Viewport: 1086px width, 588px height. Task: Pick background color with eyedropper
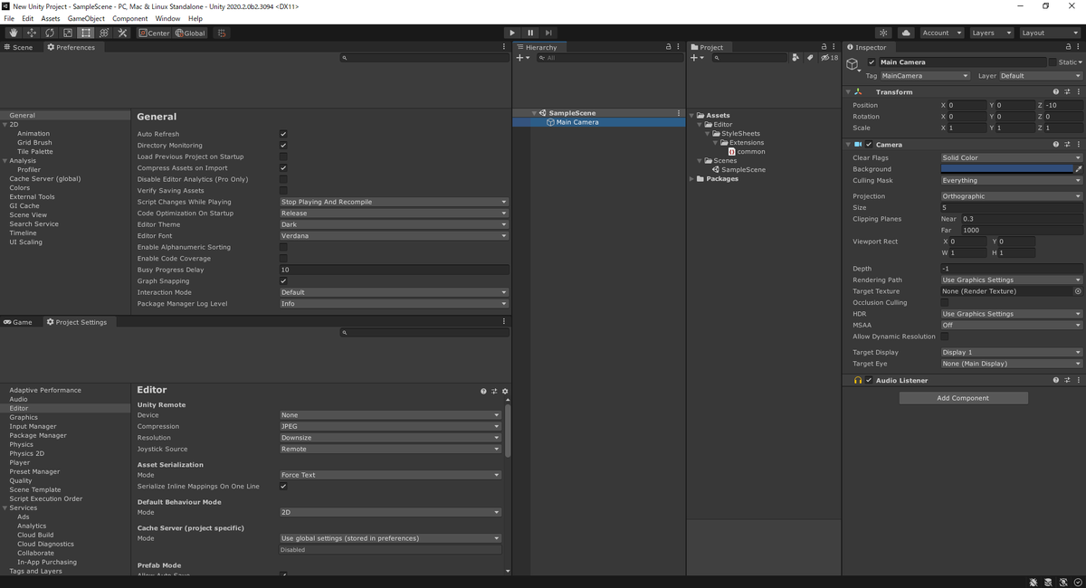[x=1078, y=168]
